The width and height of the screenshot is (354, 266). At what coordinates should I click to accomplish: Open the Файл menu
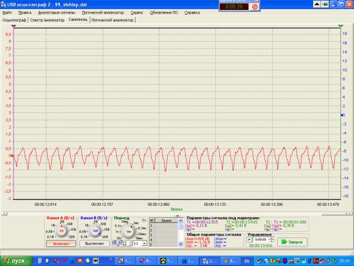[x=7, y=13]
